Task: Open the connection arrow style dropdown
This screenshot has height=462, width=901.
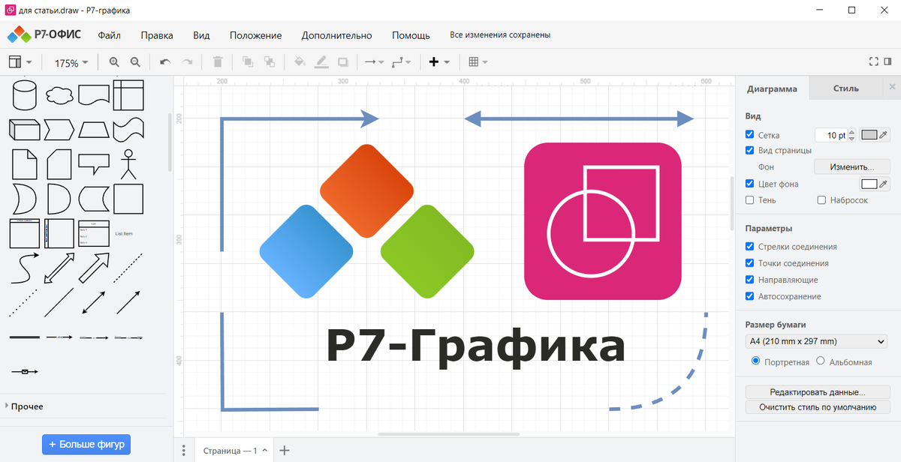Action: pos(374,62)
